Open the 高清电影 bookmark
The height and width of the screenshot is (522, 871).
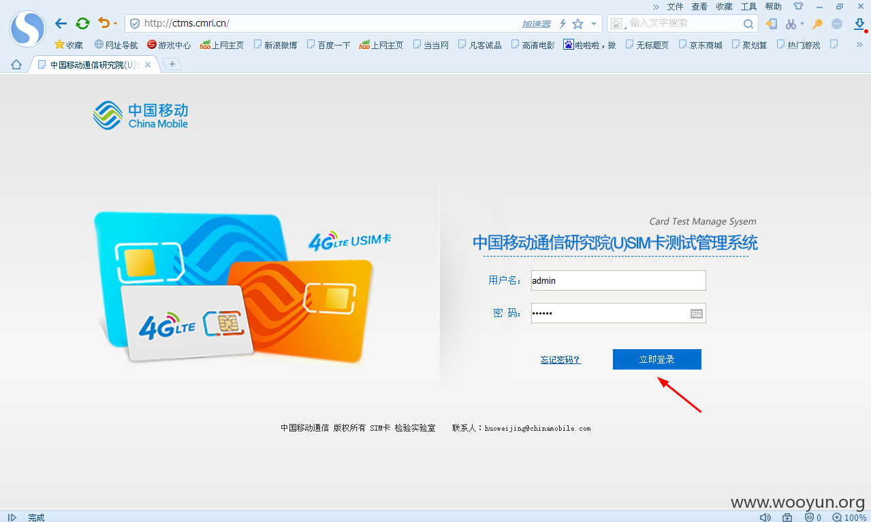coord(533,45)
